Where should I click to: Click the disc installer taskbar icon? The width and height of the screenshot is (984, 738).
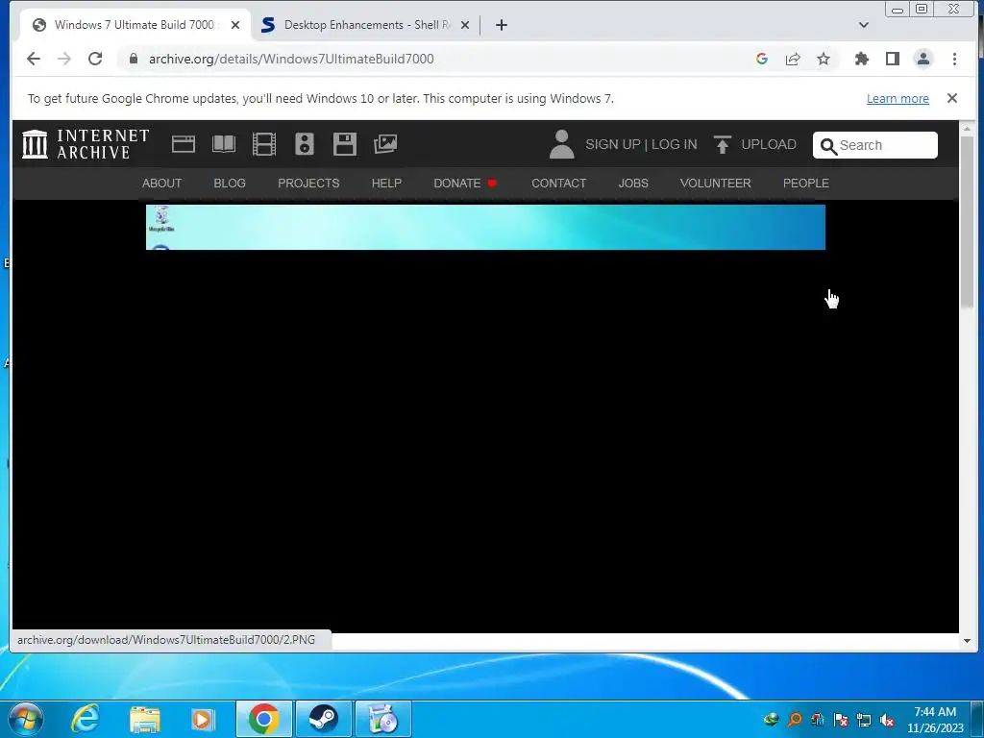click(383, 719)
